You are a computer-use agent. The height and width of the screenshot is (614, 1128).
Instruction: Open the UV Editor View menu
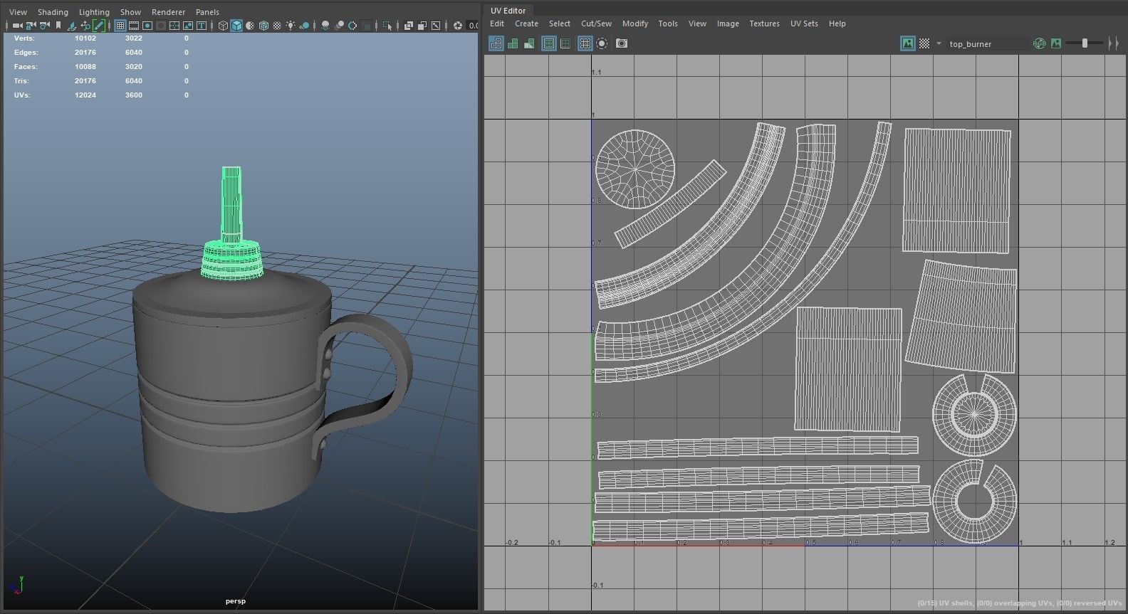[x=697, y=23]
